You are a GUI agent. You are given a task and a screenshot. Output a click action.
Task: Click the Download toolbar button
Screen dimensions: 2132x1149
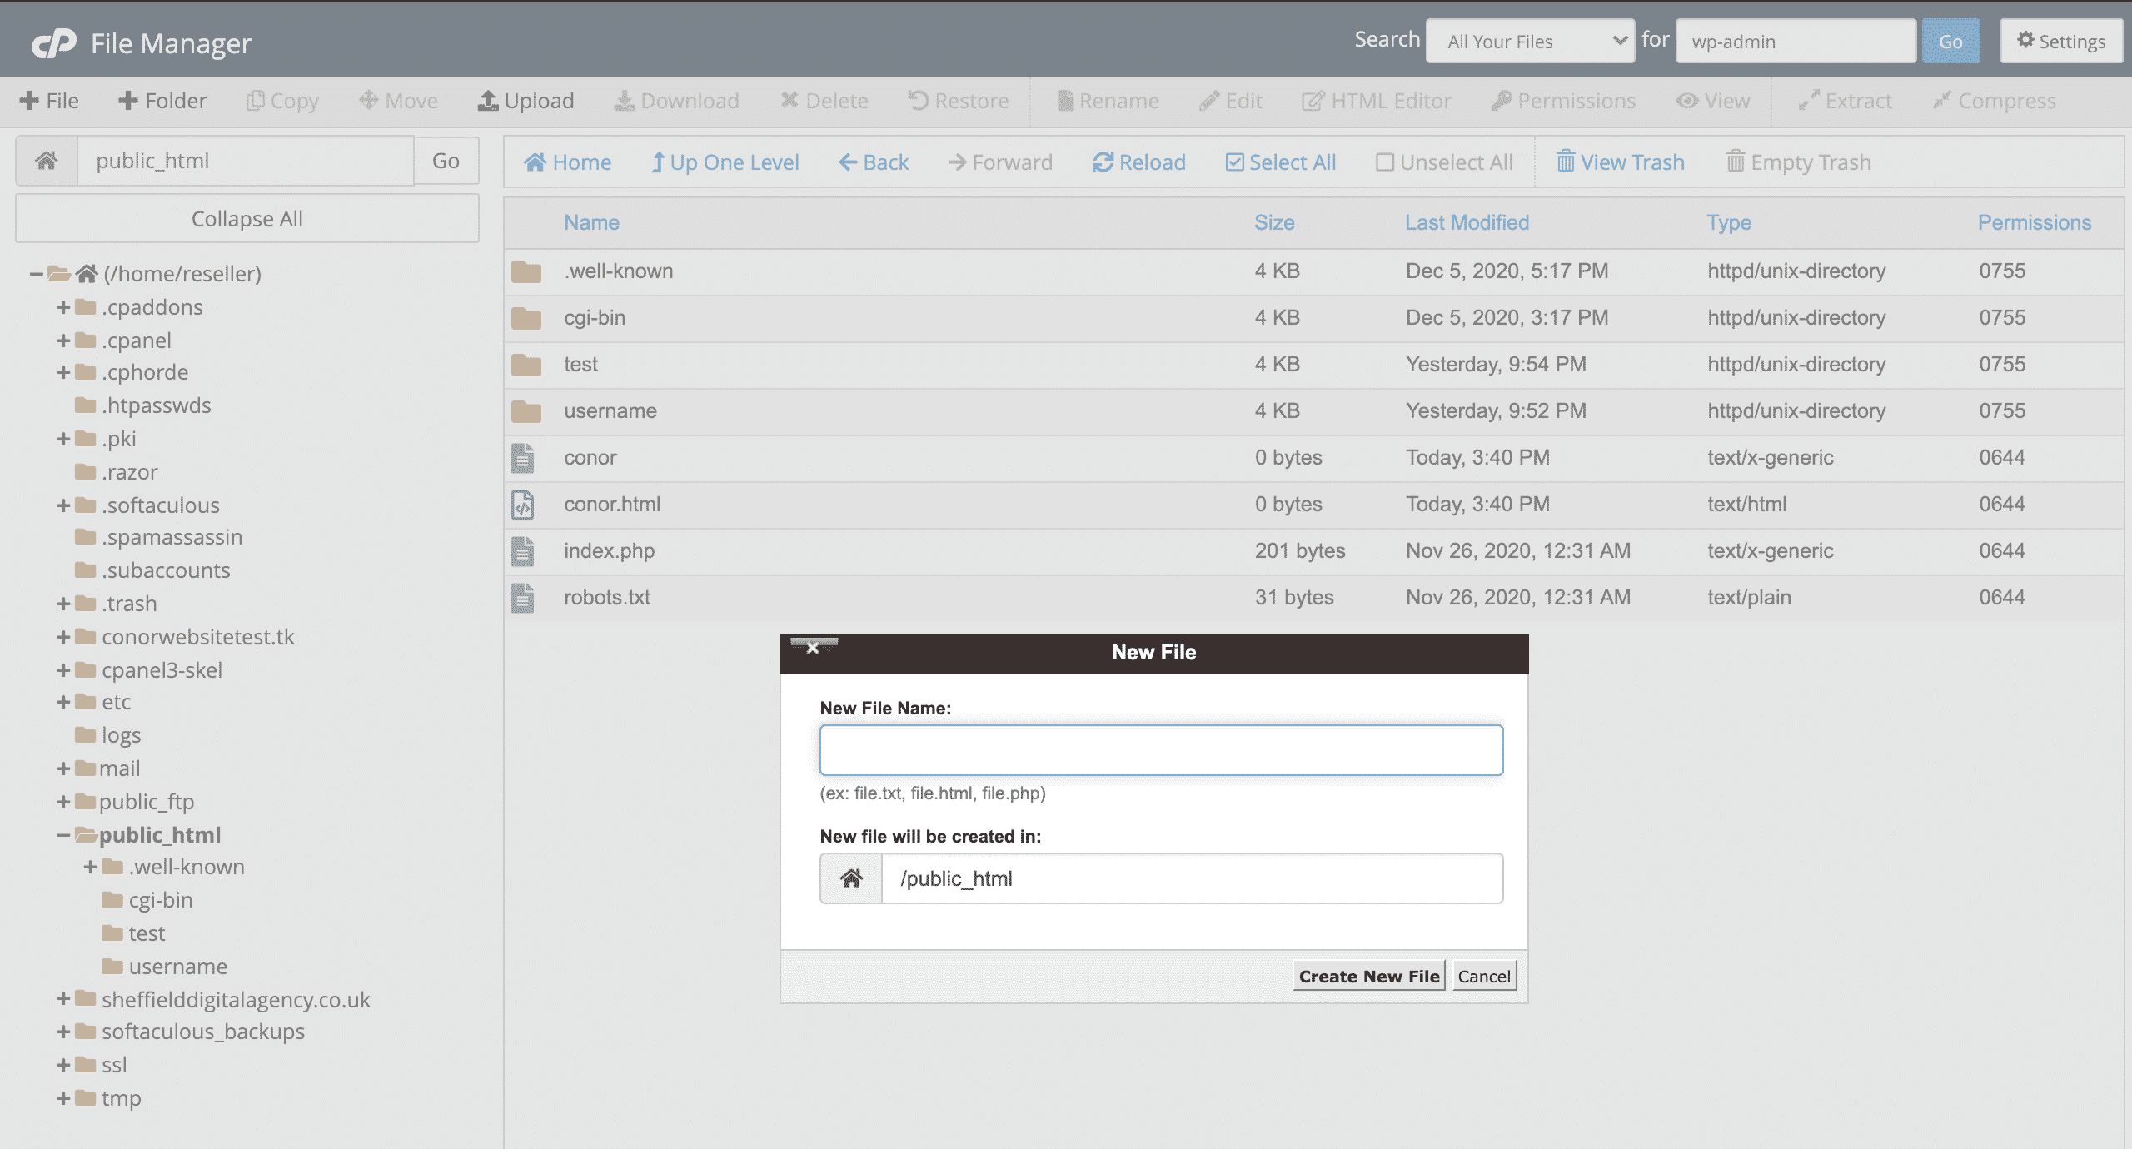coord(677,101)
